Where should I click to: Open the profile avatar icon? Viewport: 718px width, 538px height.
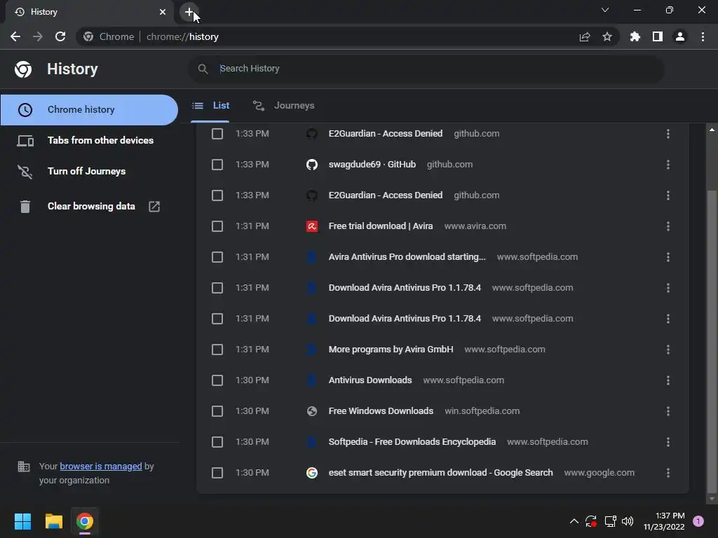pyautogui.click(x=680, y=36)
